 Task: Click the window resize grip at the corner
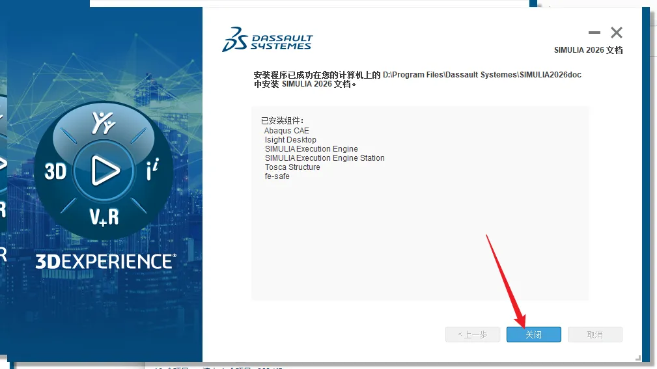pos(637,358)
